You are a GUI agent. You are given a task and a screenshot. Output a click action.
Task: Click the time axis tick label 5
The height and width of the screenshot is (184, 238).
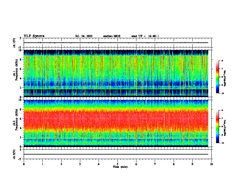click(117, 164)
